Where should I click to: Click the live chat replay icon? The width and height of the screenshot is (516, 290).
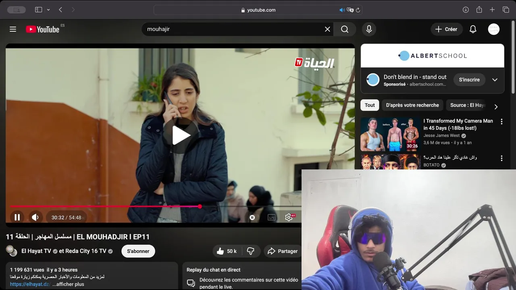(191, 283)
